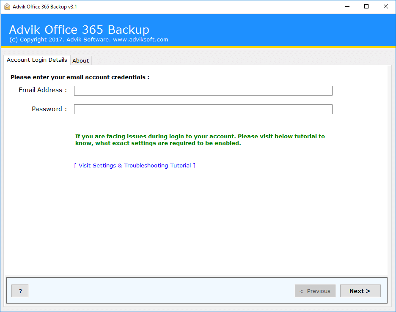Click the greyed-out Previous button

315,291
